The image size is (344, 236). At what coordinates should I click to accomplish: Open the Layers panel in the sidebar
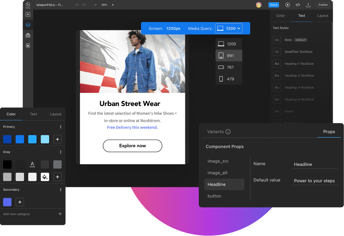(28, 25)
